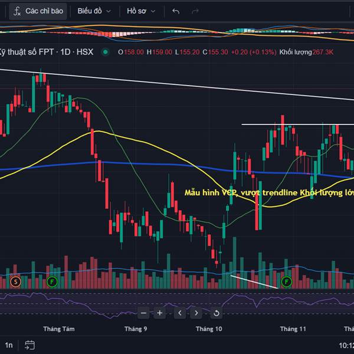354x354 pixels.
Task: Click the Tháng 9 time axis label
Action: pyautogui.click(x=136, y=329)
